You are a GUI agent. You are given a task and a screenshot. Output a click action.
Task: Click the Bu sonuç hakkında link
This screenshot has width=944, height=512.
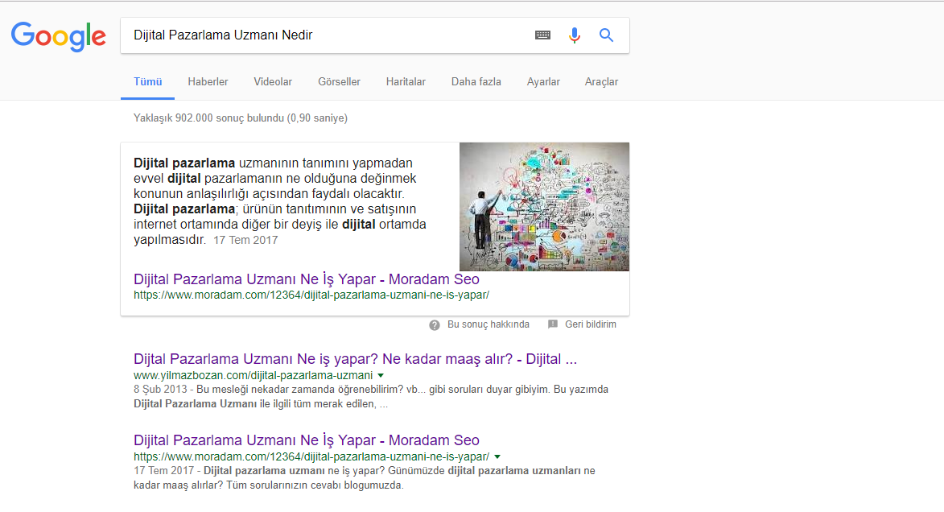[488, 324]
